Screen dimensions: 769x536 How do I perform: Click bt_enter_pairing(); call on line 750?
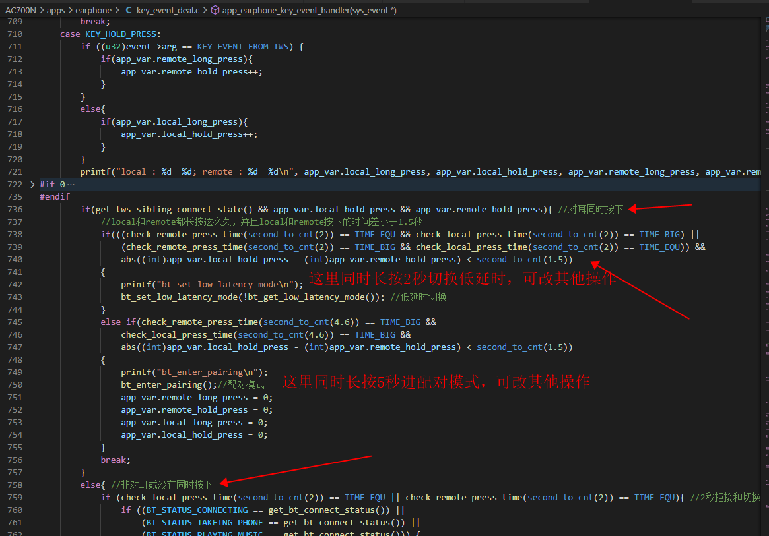(x=169, y=384)
